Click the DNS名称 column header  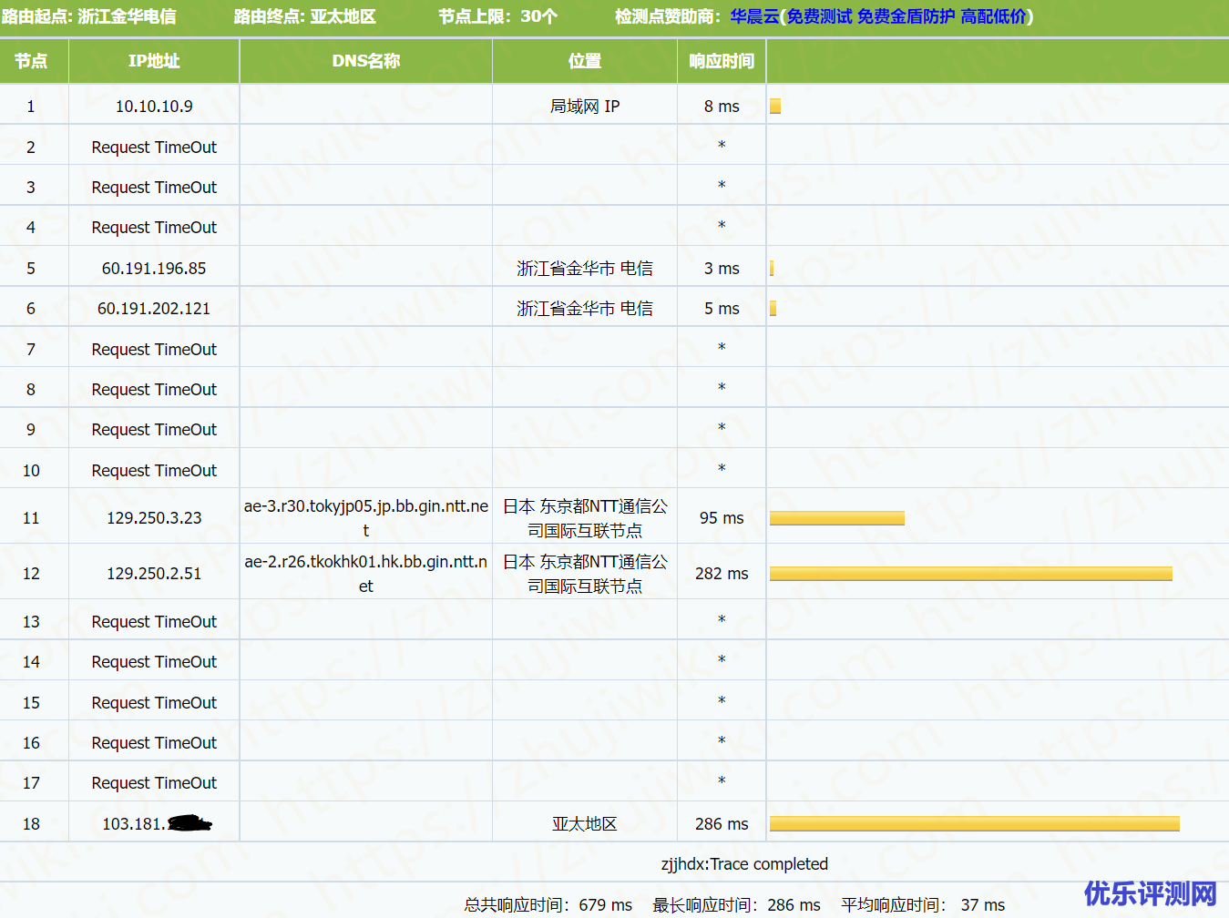[365, 61]
